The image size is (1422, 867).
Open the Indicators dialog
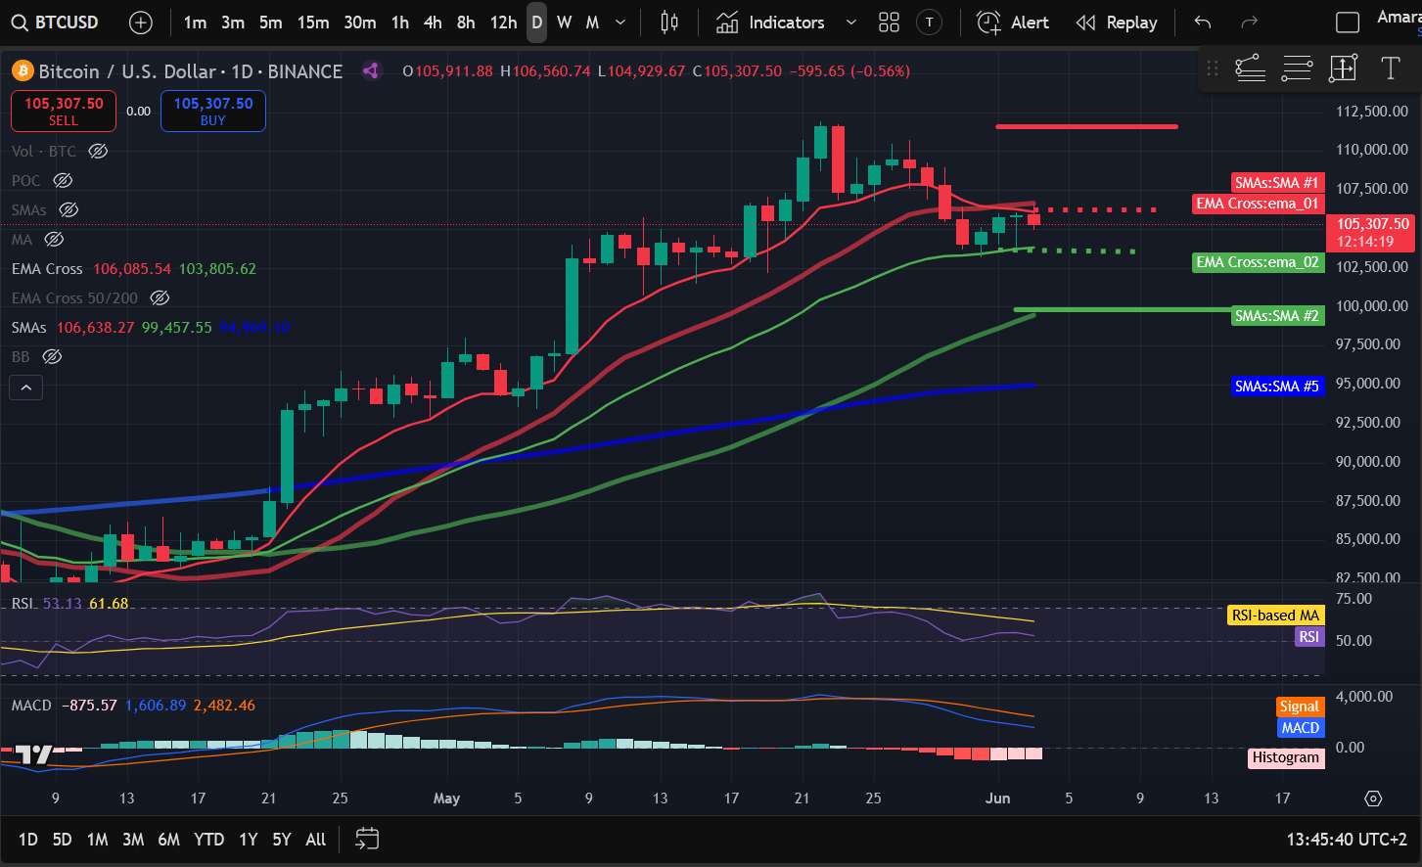(770, 23)
